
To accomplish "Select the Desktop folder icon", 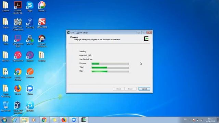I will (42, 56).
